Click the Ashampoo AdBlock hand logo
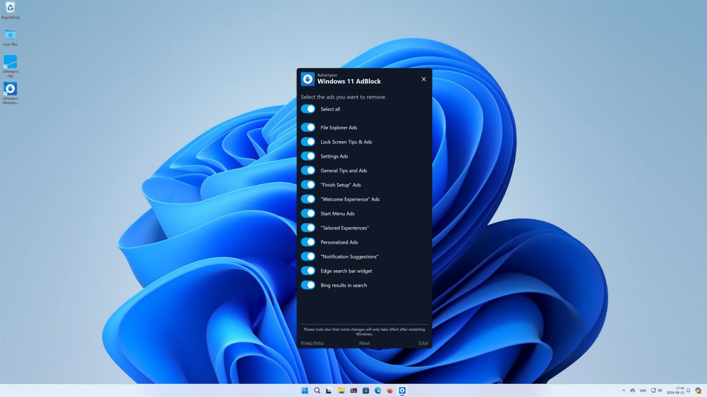This screenshot has width=707, height=397. tap(308, 79)
